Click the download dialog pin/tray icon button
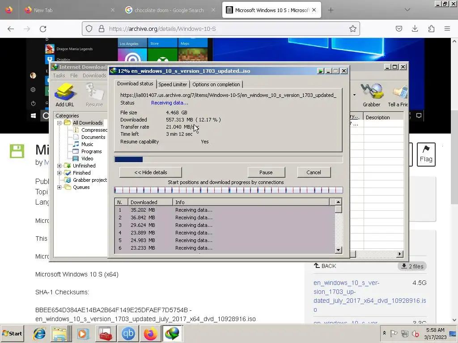458x343 pixels. (x=320, y=71)
